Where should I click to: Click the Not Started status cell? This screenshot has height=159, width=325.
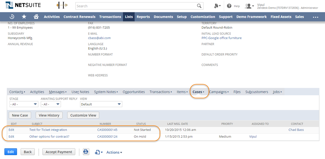142,130
